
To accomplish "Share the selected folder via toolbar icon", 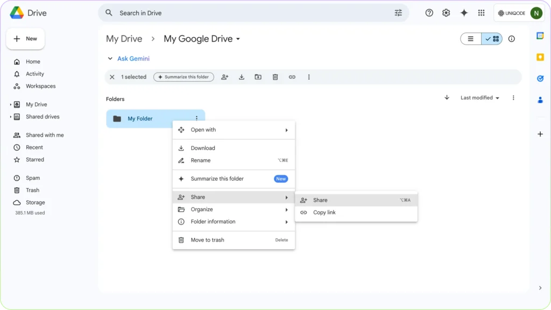I will coord(224,77).
